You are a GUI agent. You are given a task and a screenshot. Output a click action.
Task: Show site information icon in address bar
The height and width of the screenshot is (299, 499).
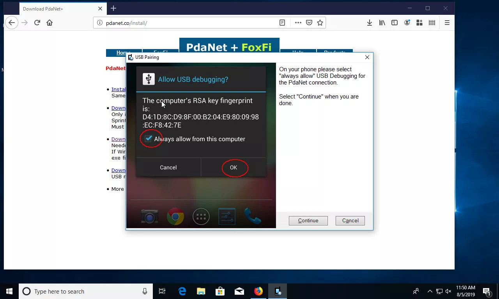coord(99,23)
